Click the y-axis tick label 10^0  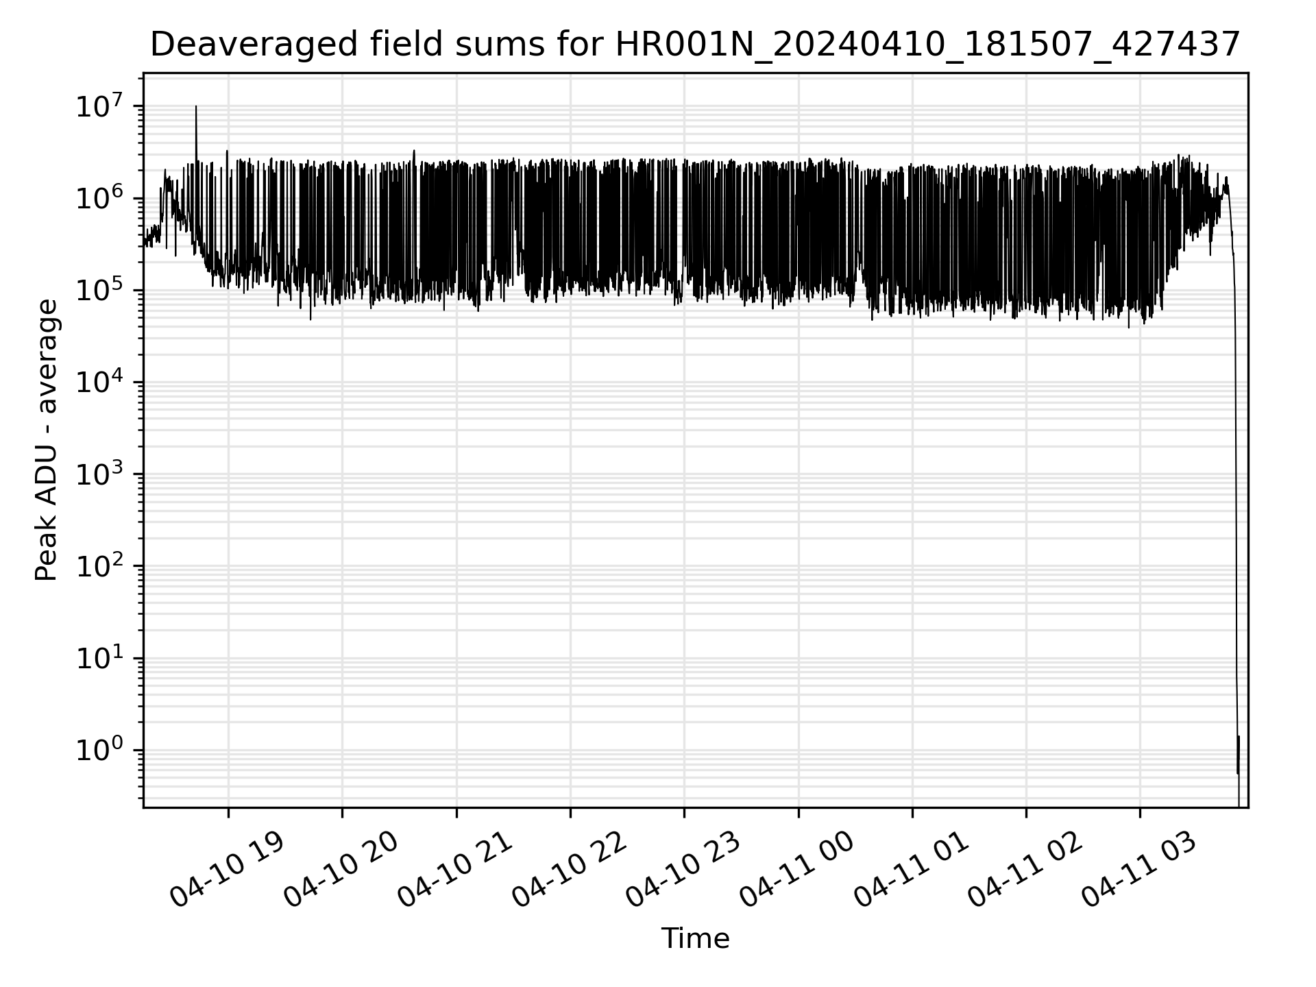pyautogui.click(x=100, y=750)
